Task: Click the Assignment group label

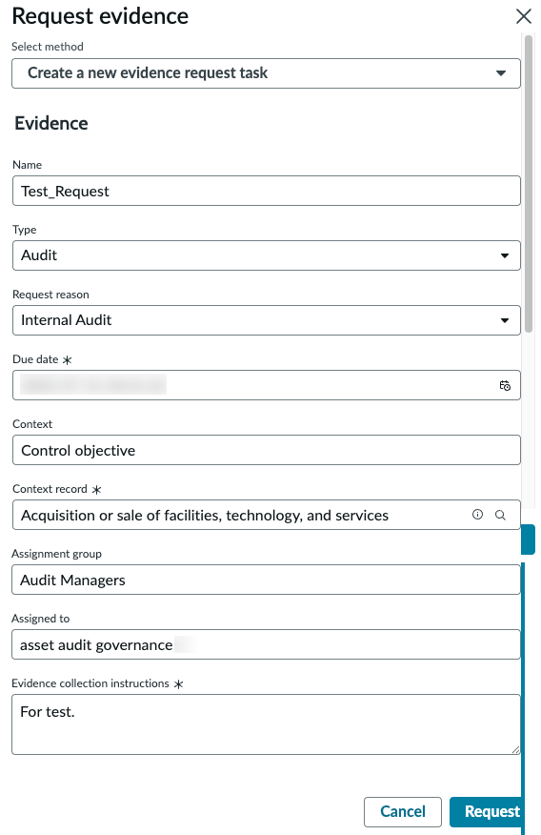Action: point(56,554)
